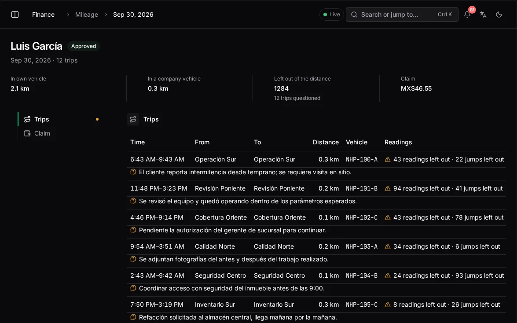
Task: Click question icon beside 'El cliente reporta' note
Action: pyautogui.click(x=133, y=172)
